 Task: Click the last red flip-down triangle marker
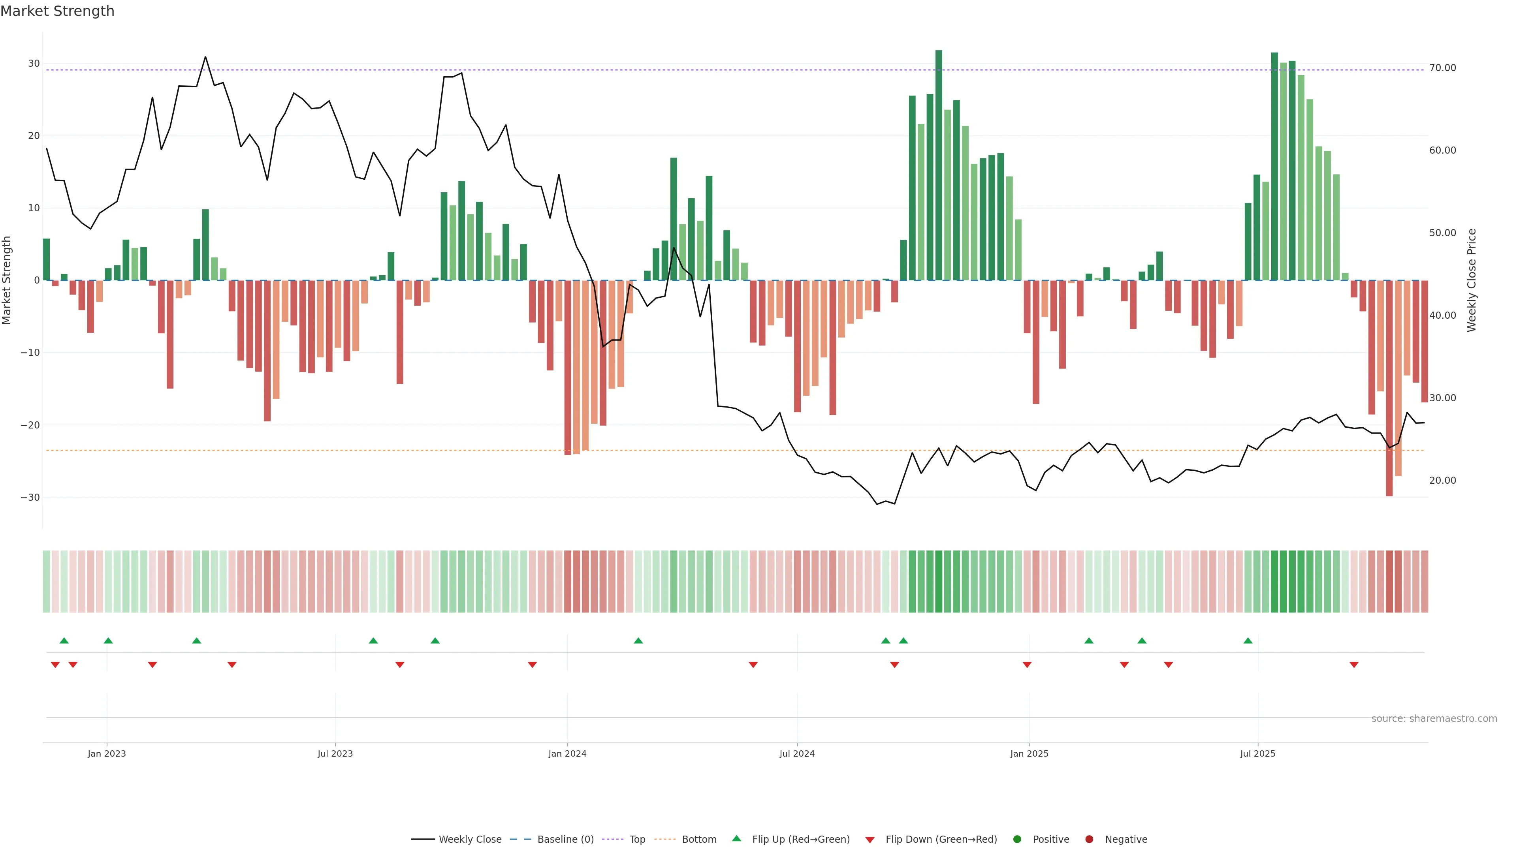(x=1353, y=665)
